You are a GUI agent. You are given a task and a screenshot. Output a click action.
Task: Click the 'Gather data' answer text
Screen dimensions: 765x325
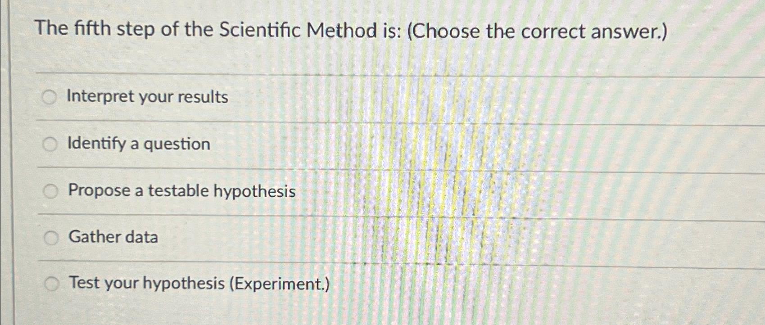coord(112,237)
